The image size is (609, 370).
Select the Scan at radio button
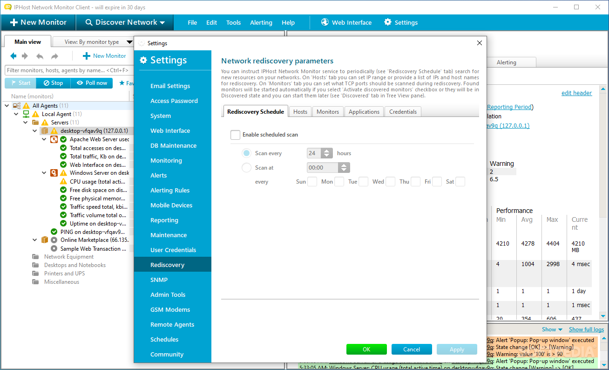point(246,167)
